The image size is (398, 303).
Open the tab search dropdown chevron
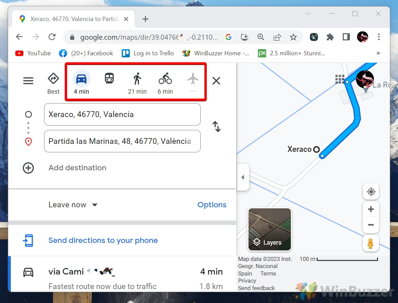pyautogui.click(x=308, y=14)
